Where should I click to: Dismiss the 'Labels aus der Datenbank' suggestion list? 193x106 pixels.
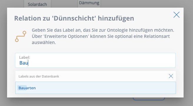click(x=171, y=76)
